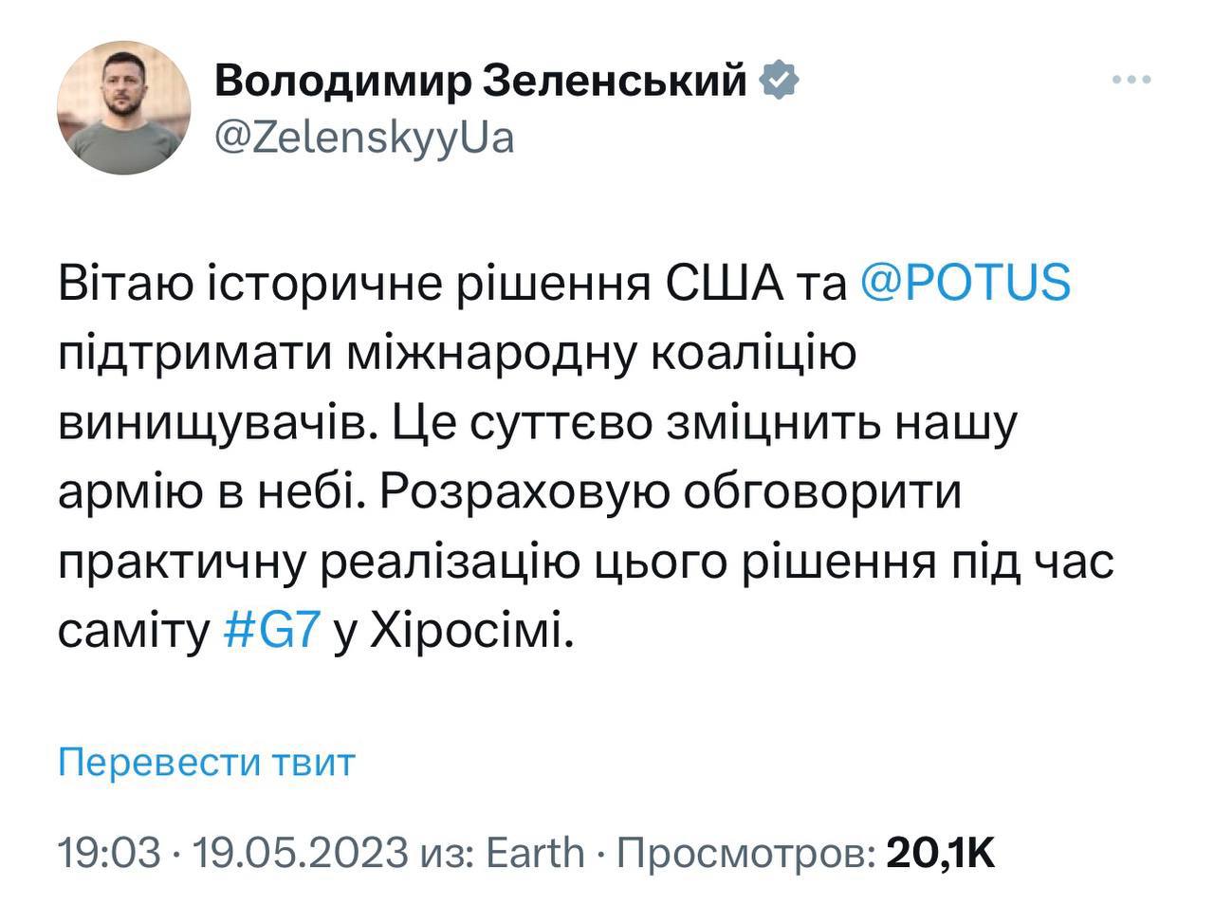Open the three-dot more options menu

pyautogui.click(x=1131, y=81)
